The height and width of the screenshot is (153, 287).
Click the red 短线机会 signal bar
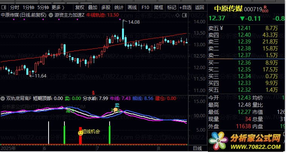click(x=80, y=136)
